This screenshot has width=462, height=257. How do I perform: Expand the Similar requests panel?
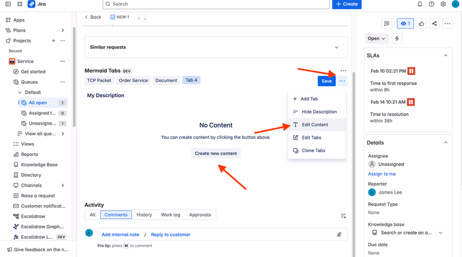click(337, 47)
